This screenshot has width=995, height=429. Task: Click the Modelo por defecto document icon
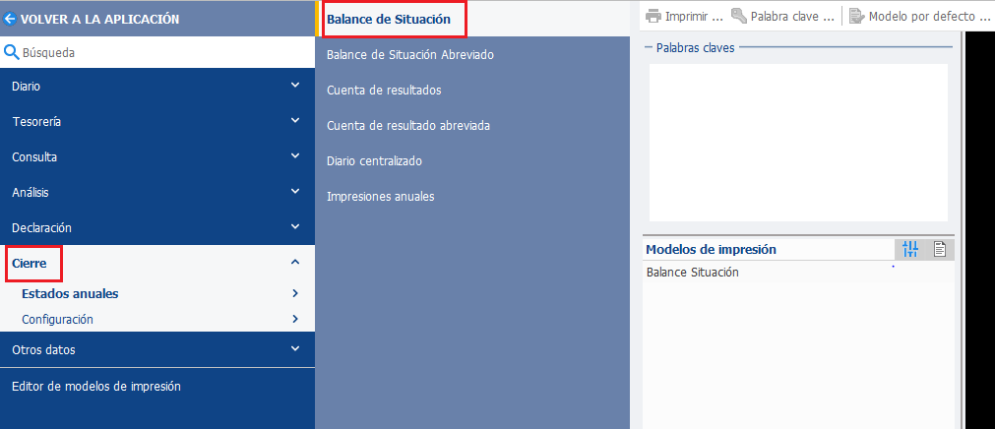[x=856, y=16]
